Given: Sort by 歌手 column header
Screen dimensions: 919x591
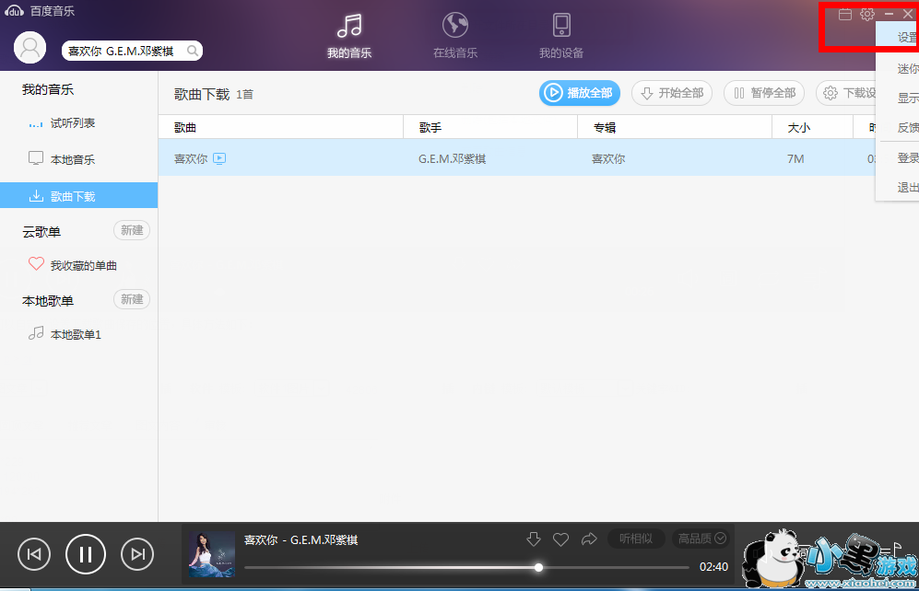Looking at the screenshot, I should pyautogui.click(x=490, y=128).
